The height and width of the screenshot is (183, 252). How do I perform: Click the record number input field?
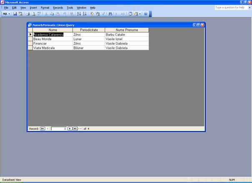tap(58, 129)
